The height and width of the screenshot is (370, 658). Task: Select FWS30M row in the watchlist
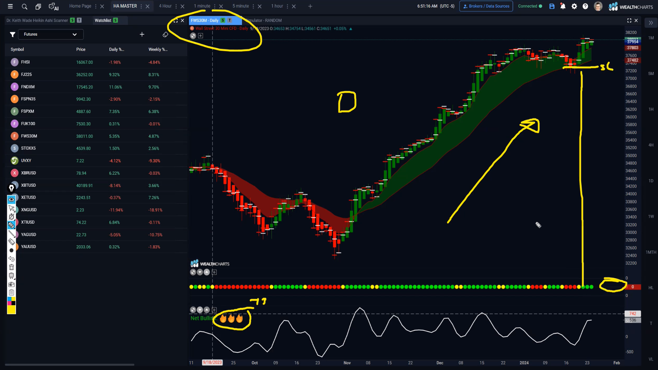[96, 136]
